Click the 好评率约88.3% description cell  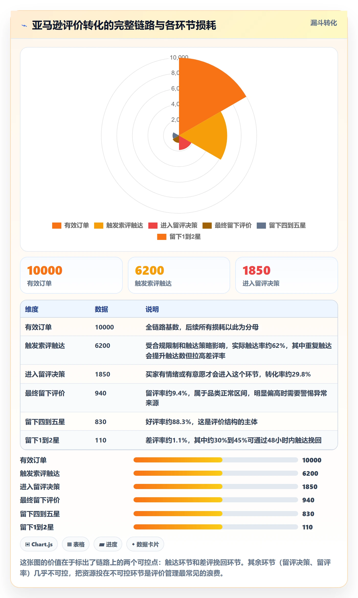(202, 422)
